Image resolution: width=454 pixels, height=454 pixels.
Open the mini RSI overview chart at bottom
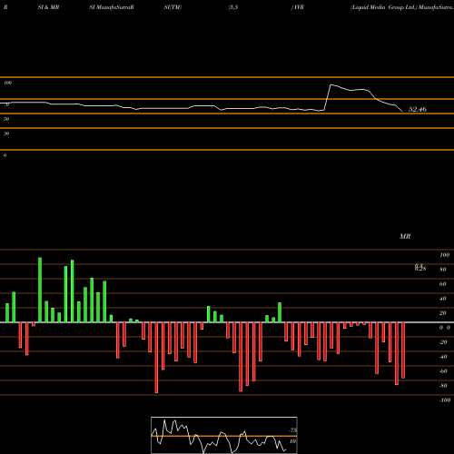(224, 435)
